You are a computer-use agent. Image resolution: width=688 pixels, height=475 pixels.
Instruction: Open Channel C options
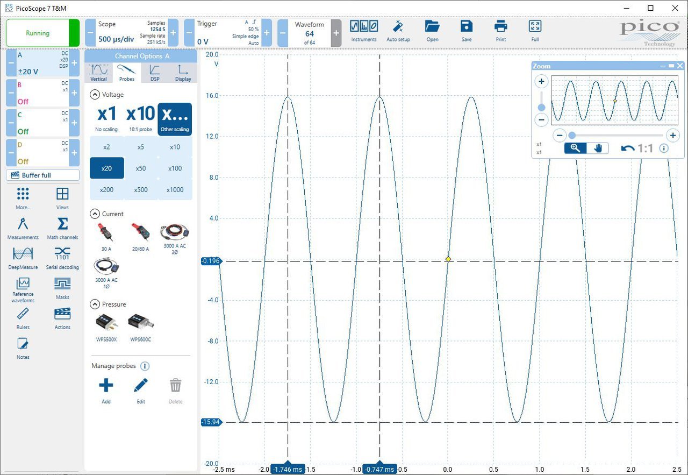click(x=42, y=123)
